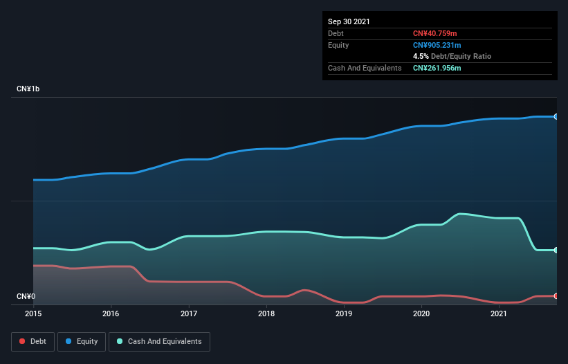Screen dimensions: 568x364
Task: Click the 2016 x-axis label
Action: pos(111,313)
